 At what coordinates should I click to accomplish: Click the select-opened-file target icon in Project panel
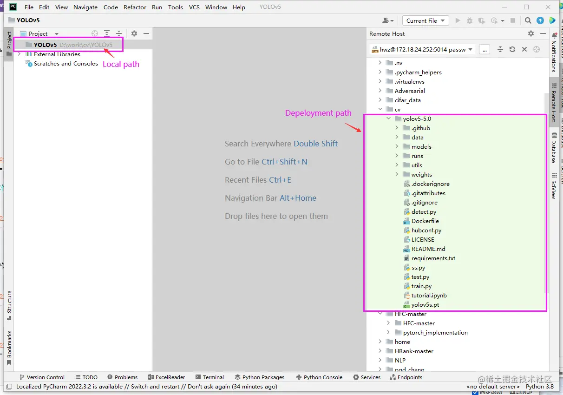[95, 33]
